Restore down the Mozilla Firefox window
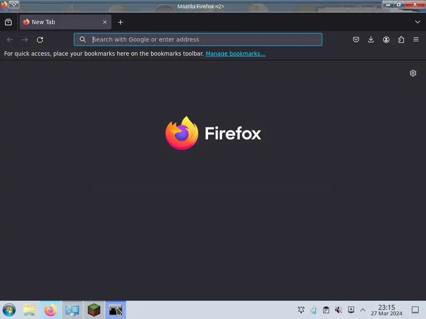 tap(399, 4)
